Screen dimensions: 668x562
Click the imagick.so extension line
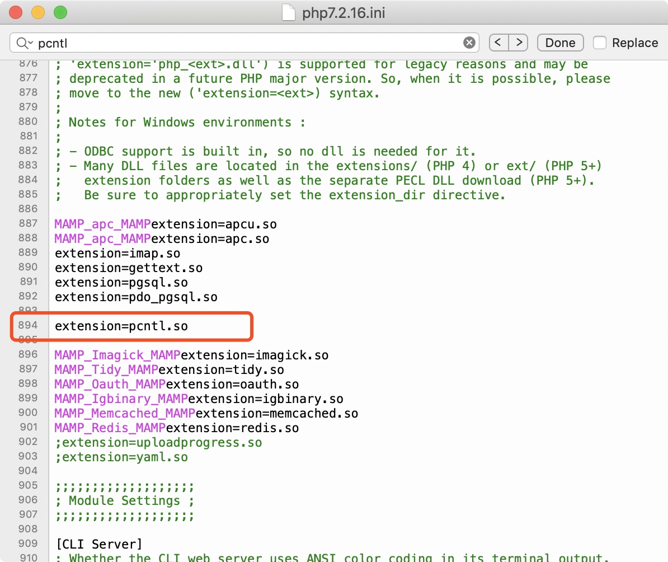[x=192, y=355]
